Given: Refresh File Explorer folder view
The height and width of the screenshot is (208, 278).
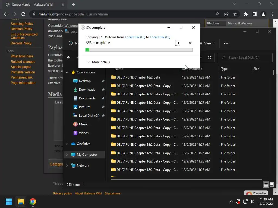Looking at the screenshot, I should pyautogui.click(x=209, y=57).
